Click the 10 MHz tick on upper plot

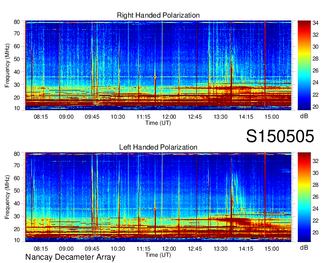point(17,108)
